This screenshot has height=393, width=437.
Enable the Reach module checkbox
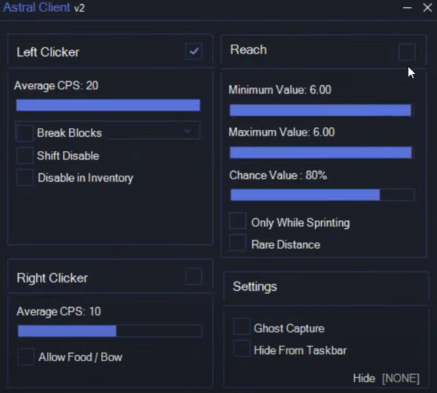click(x=407, y=51)
